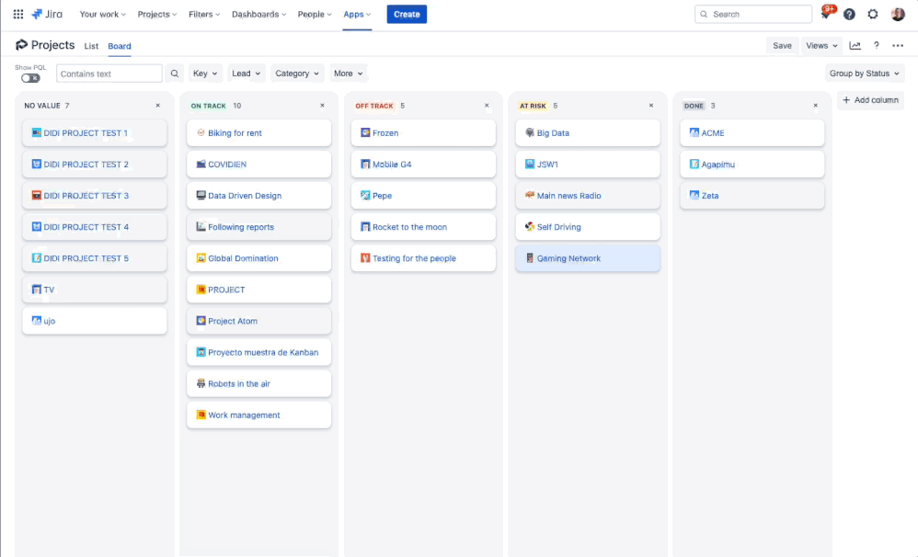This screenshot has height=557, width=918.
Task: Open Jira settings gear icon
Action: (x=872, y=14)
